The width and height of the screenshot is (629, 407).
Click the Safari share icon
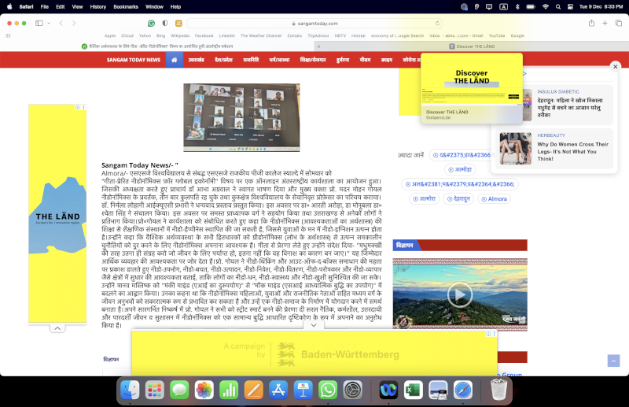(590, 24)
